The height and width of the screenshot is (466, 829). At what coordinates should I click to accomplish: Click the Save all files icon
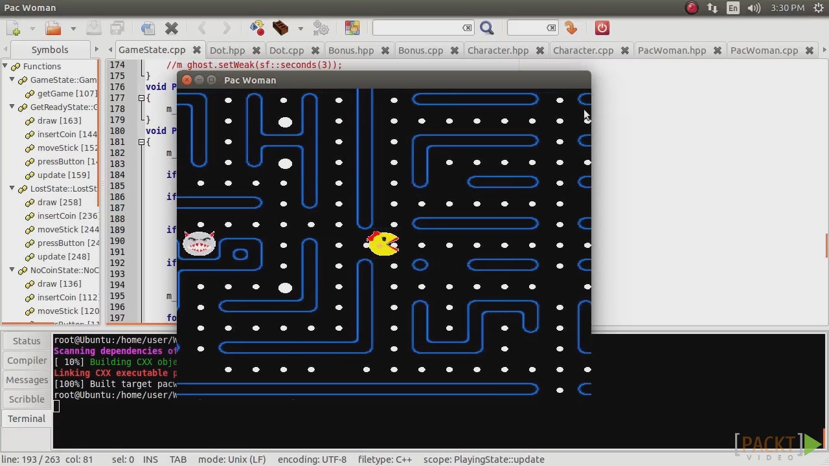117,28
